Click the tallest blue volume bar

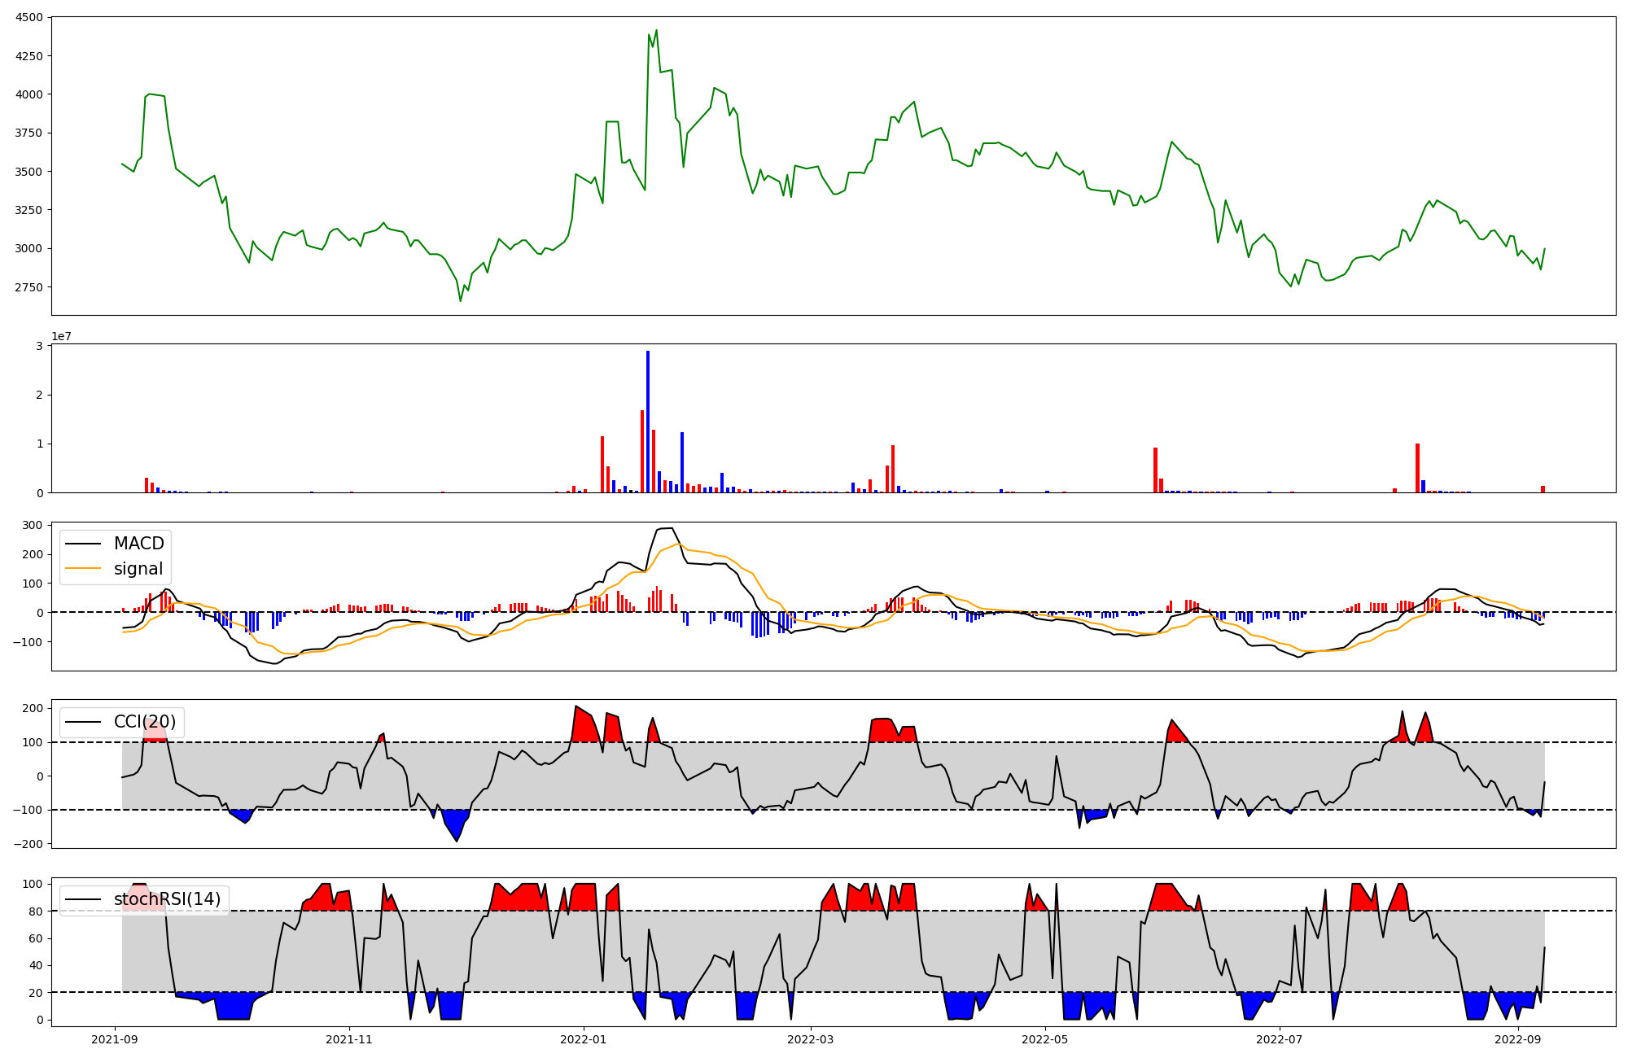coord(648,422)
